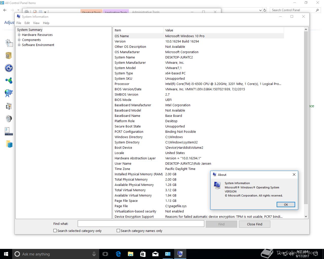The height and width of the screenshot is (259, 324).
Task: Click taskbar clock showing 9/17/2017
Action: [302, 254]
